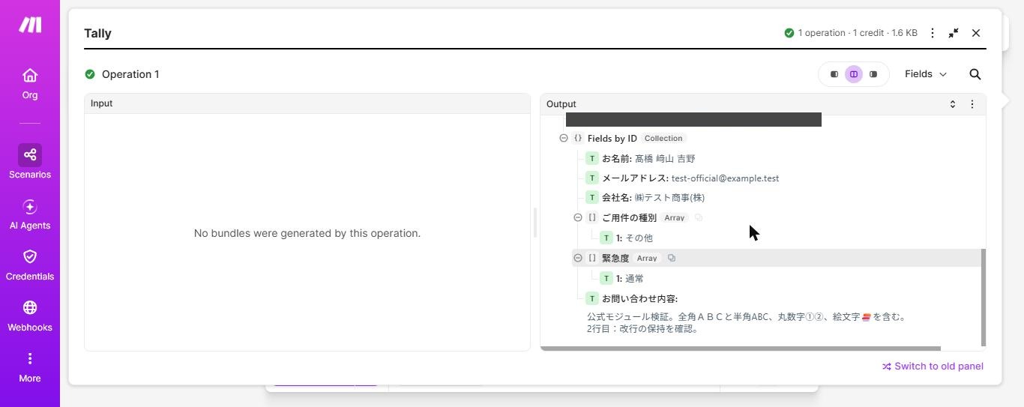1024x407 pixels.
Task: Select the お名前 text field row
Action: 640,158
